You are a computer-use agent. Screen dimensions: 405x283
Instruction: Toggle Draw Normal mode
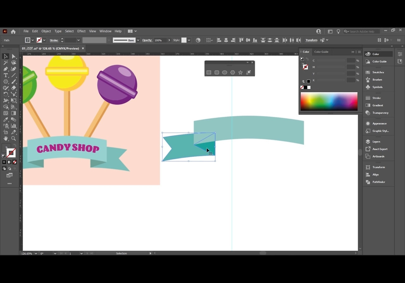tap(4, 168)
